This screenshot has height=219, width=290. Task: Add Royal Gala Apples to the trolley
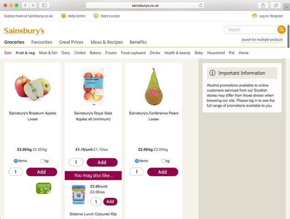[x=102, y=162]
